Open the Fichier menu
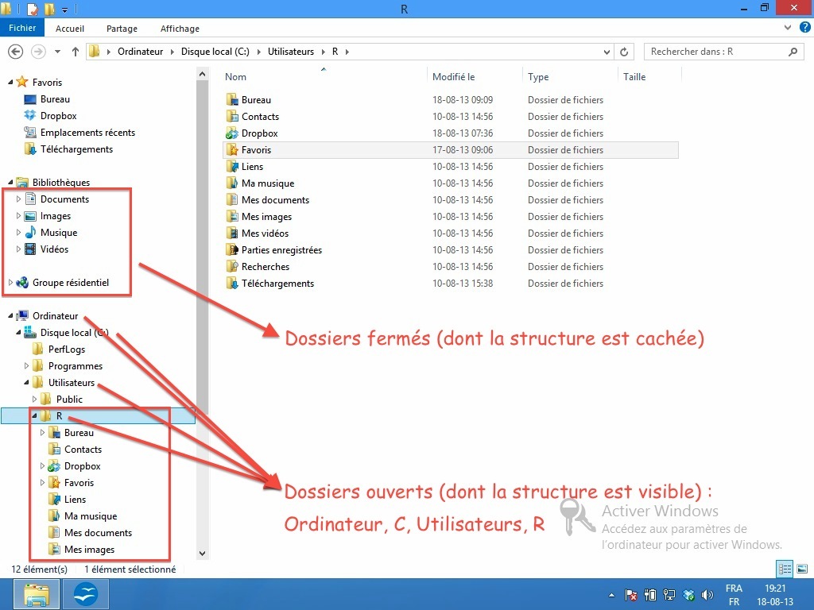 point(21,28)
